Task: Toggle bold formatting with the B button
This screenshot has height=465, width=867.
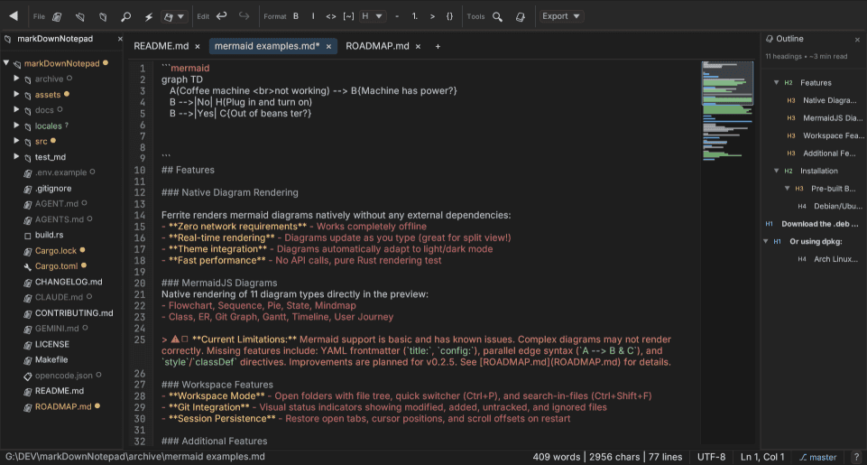Action: [296, 16]
